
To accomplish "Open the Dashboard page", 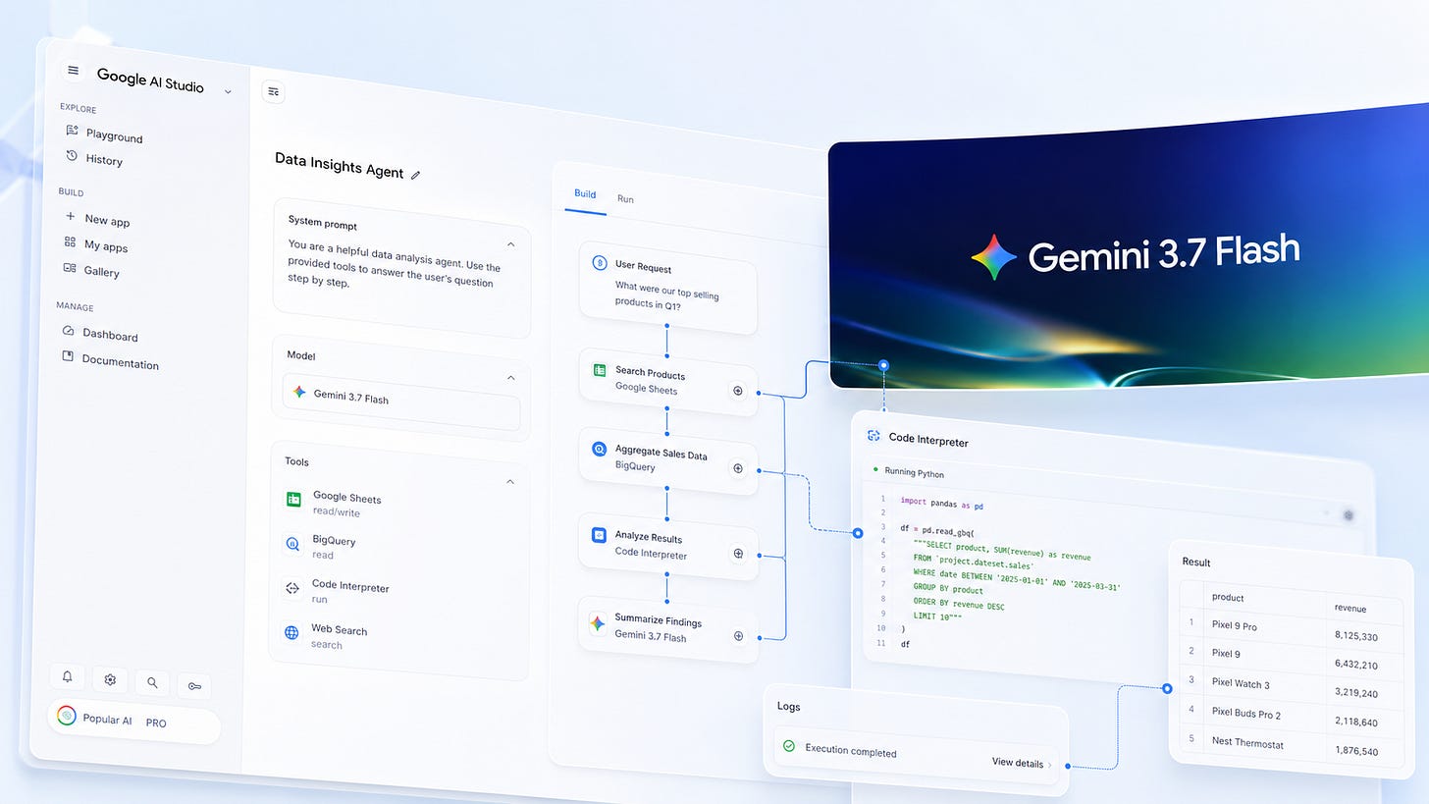I will (x=100, y=334).
